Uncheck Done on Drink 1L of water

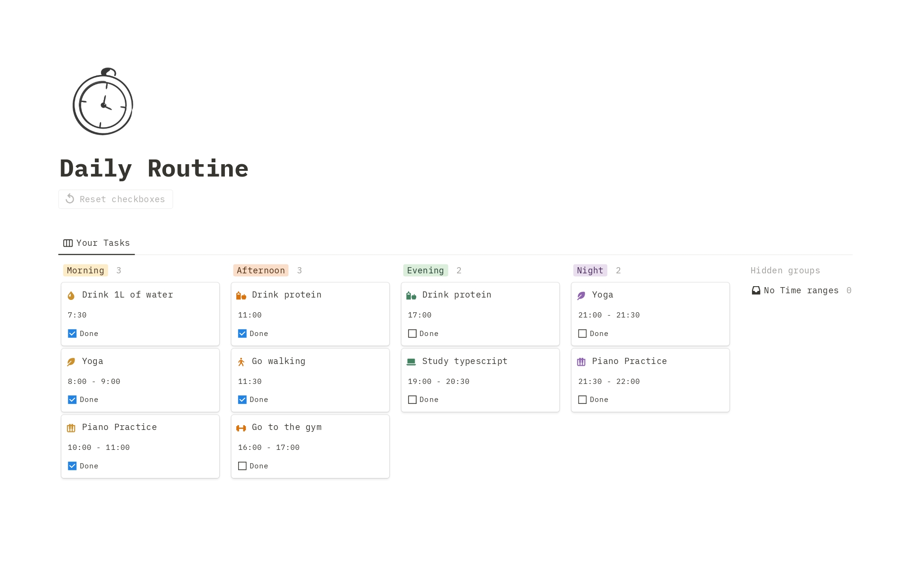72,334
